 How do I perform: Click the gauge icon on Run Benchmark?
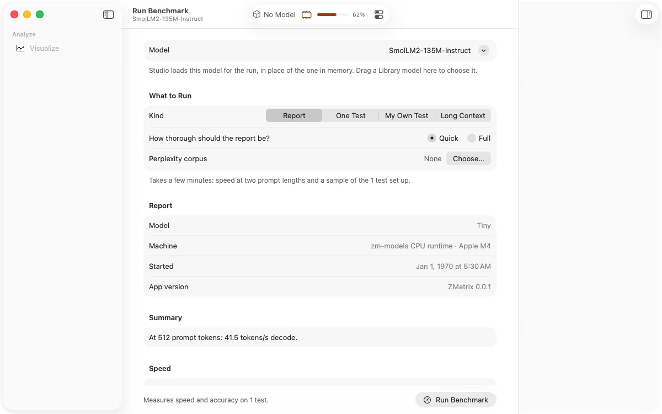pos(427,400)
